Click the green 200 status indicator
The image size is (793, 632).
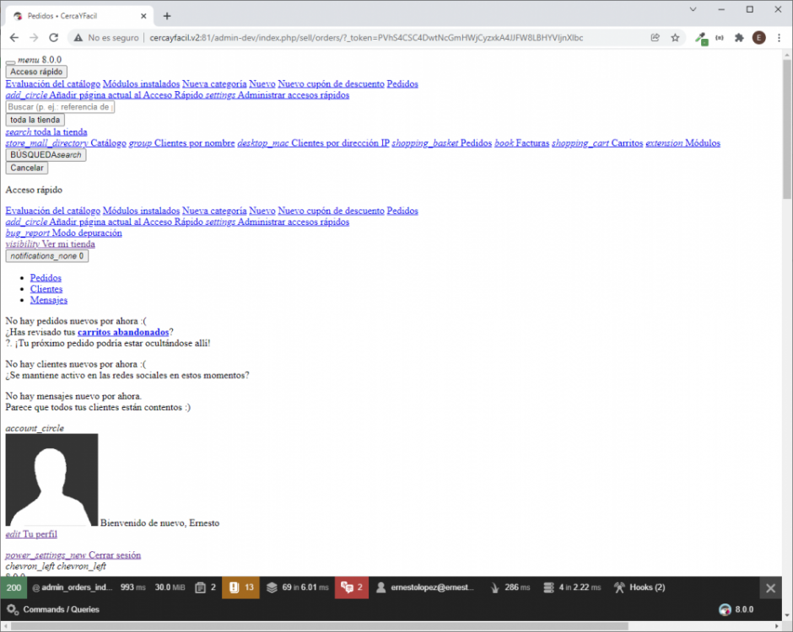tap(13, 587)
